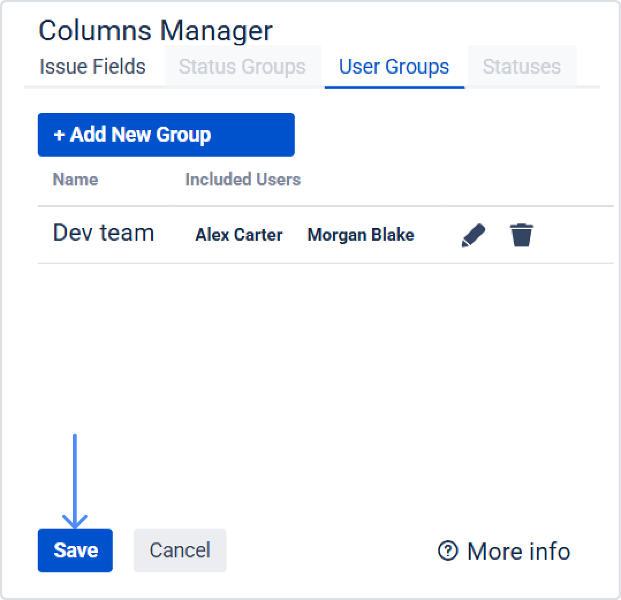Click the Columns Manager dialog title
The image size is (621, 600).
click(156, 31)
